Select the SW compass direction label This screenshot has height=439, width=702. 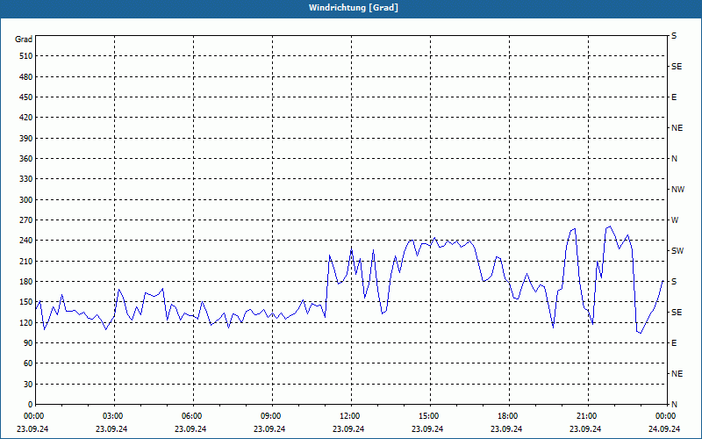click(677, 251)
